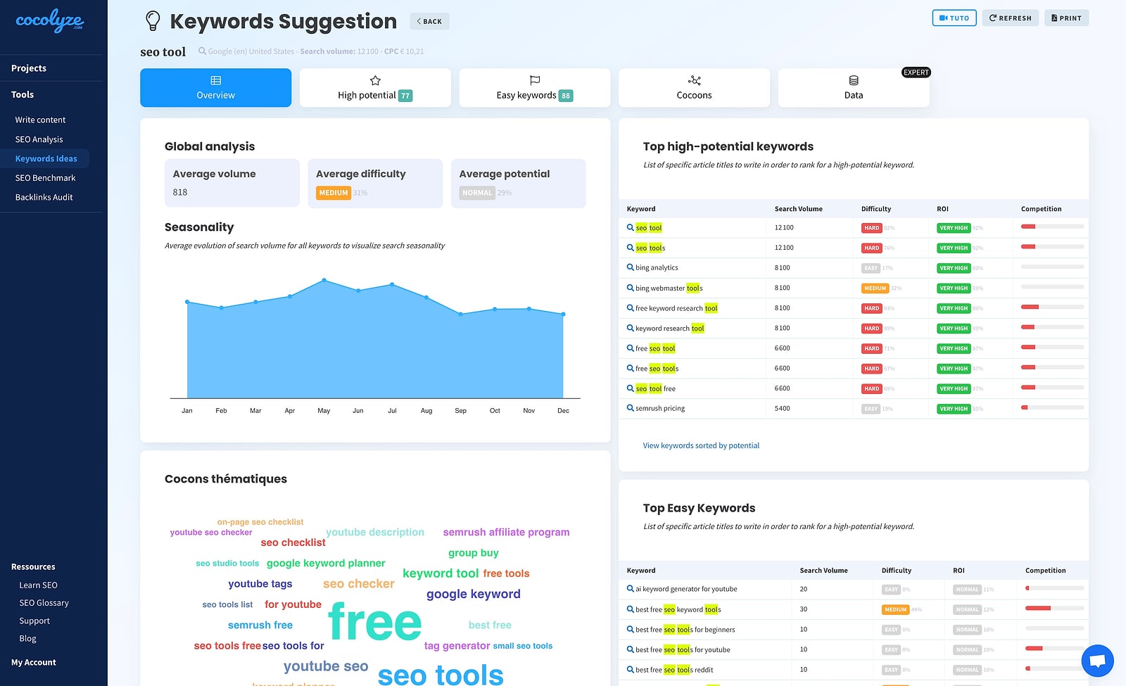The height and width of the screenshot is (686, 1126).
Task: Click the star icon in High potential tab
Action: tap(375, 80)
